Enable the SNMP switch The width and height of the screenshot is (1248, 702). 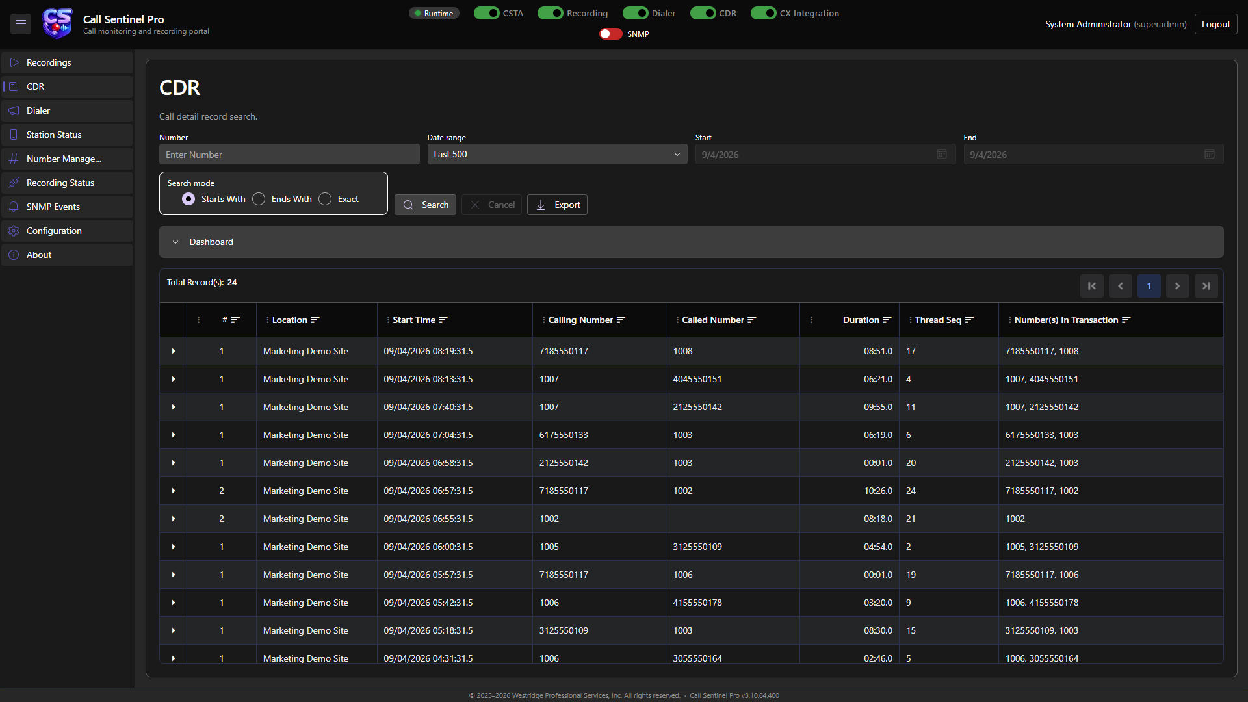click(610, 34)
